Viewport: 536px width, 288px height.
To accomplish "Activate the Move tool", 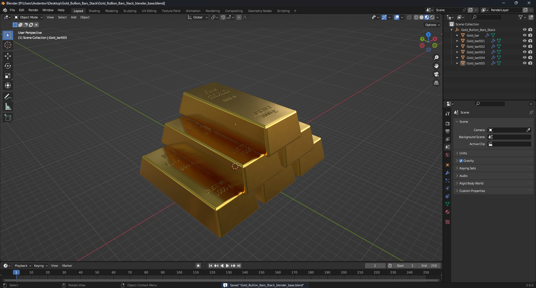I will coord(8,56).
